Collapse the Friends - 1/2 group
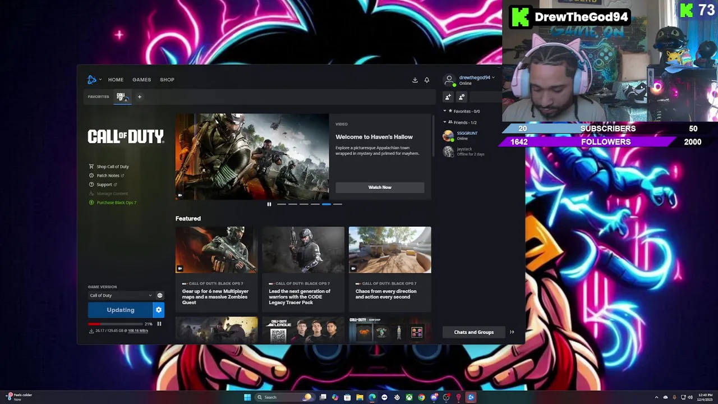Image resolution: width=718 pixels, height=404 pixels. click(x=461, y=122)
